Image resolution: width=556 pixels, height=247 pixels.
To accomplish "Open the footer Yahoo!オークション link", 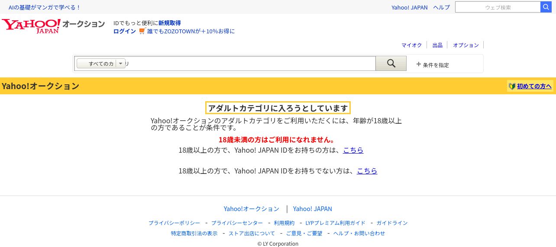I will [x=252, y=209].
